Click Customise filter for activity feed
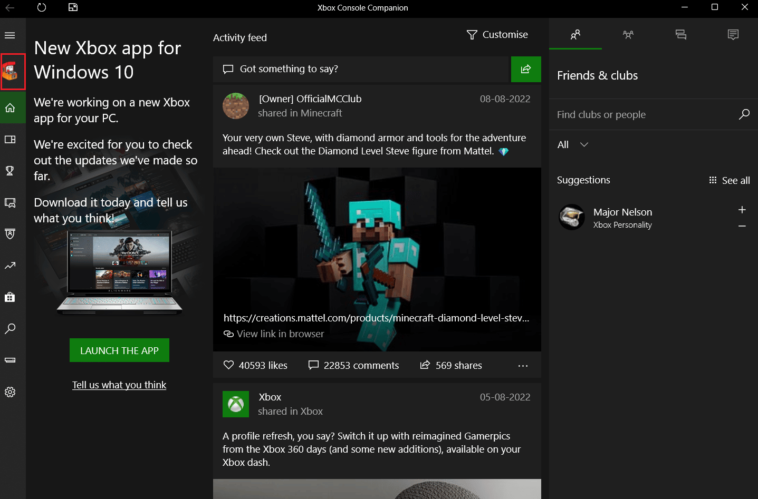Image resolution: width=758 pixels, height=499 pixels. [497, 35]
